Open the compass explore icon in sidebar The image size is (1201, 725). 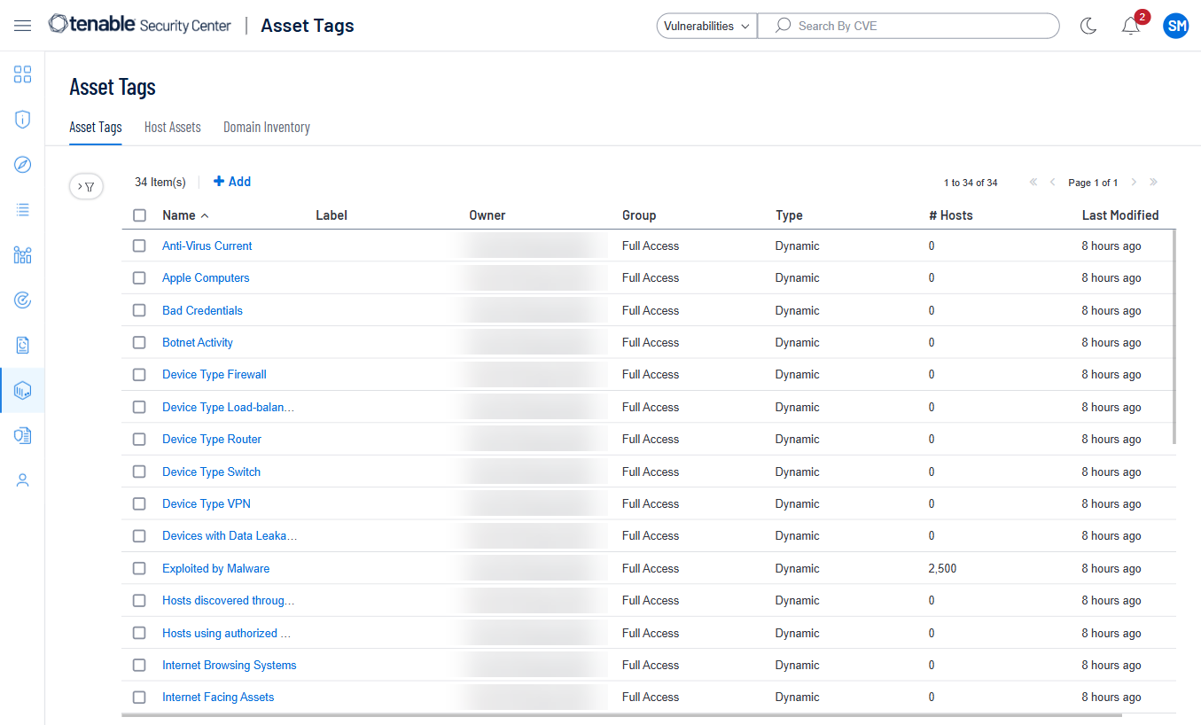click(x=22, y=165)
